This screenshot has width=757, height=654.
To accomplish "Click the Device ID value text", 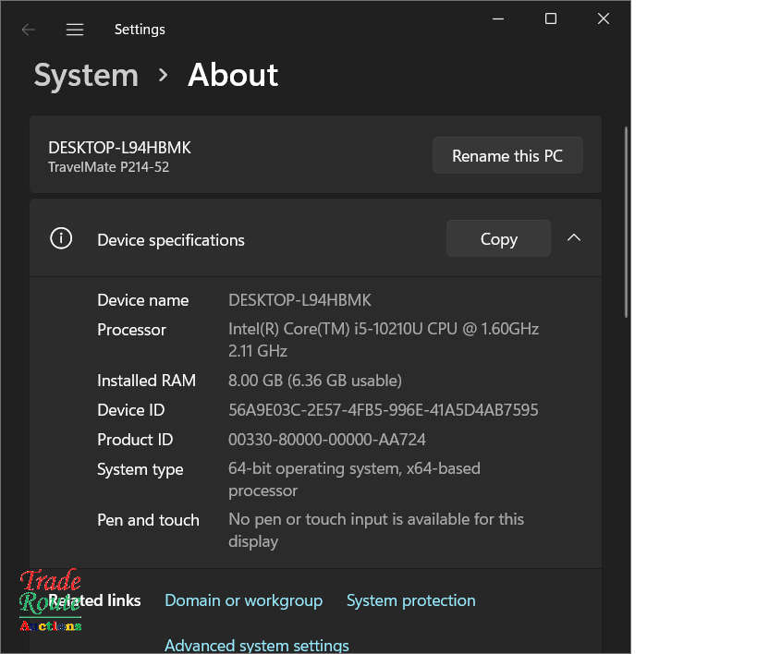I will (x=383, y=409).
